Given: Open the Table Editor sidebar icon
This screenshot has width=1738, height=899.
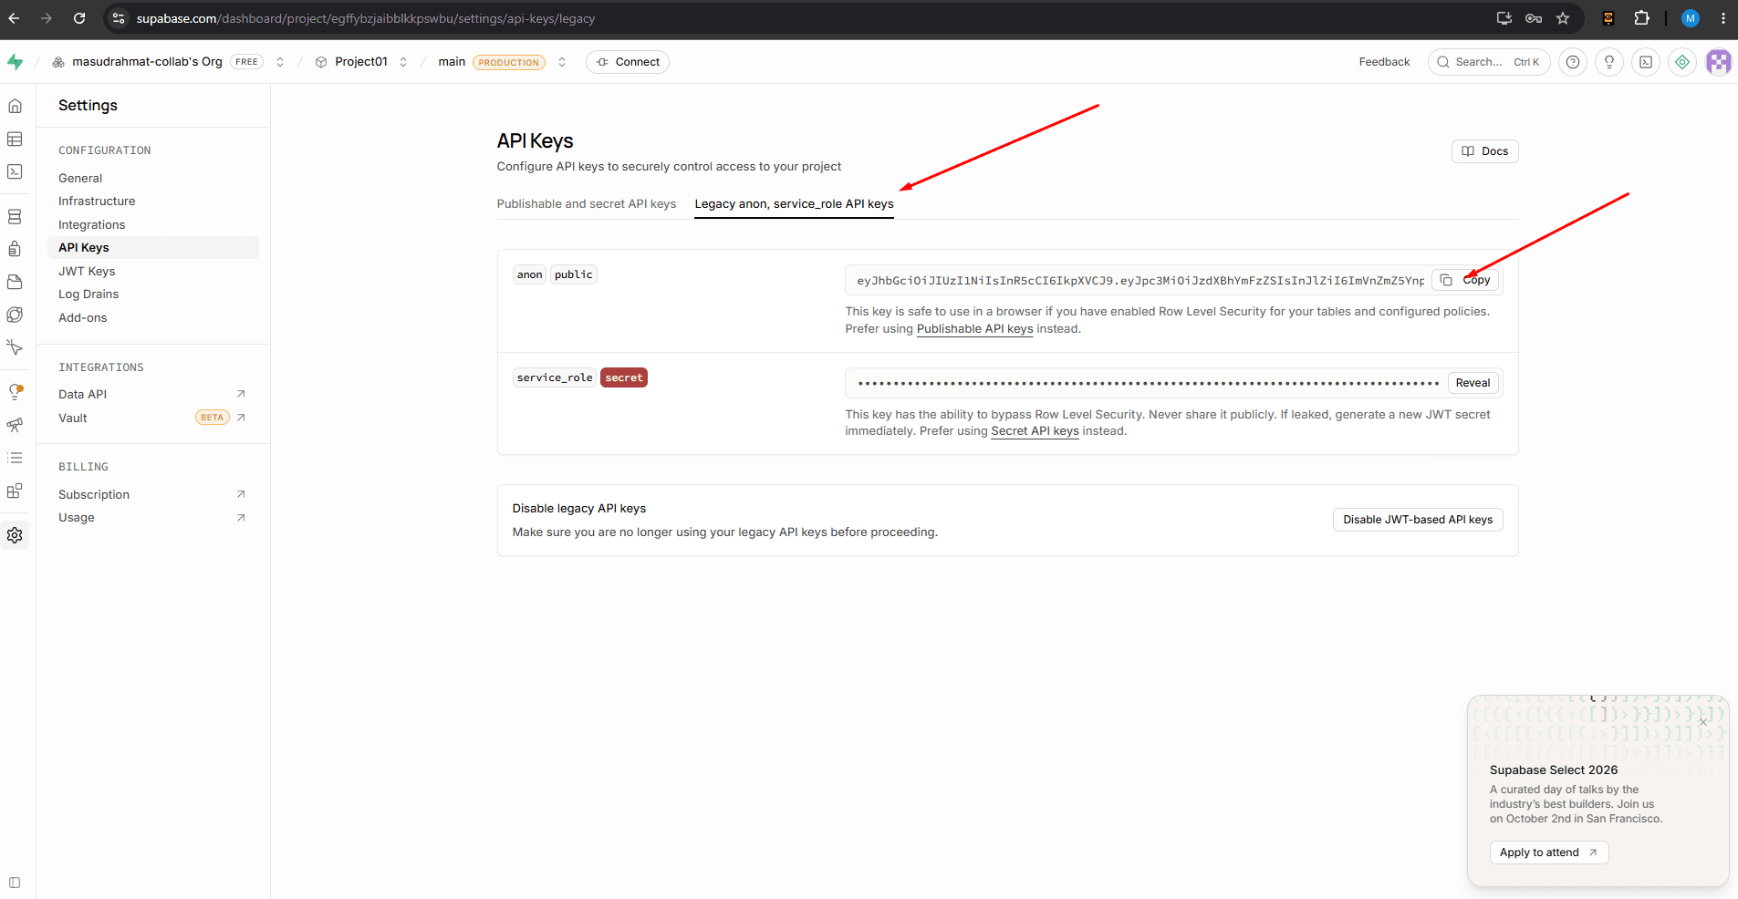Looking at the screenshot, I should pyautogui.click(x=15, y=139).
